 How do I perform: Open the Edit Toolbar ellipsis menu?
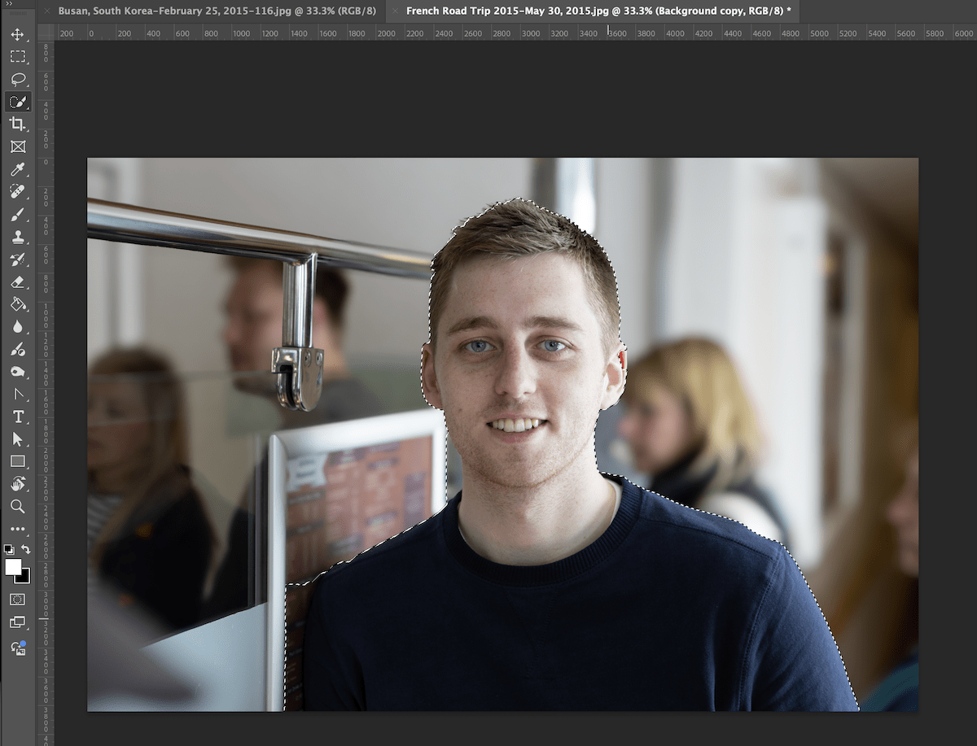[19, 529]
